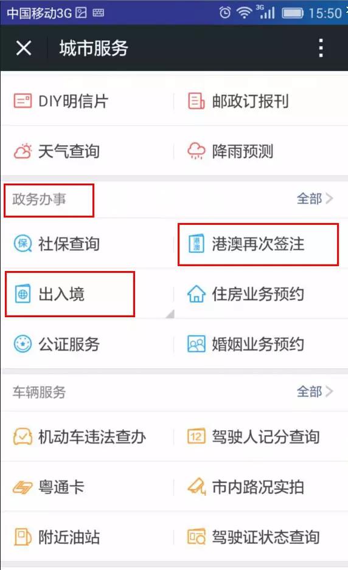Select the 粤通卡 card entry

click(x=49, y=487)
